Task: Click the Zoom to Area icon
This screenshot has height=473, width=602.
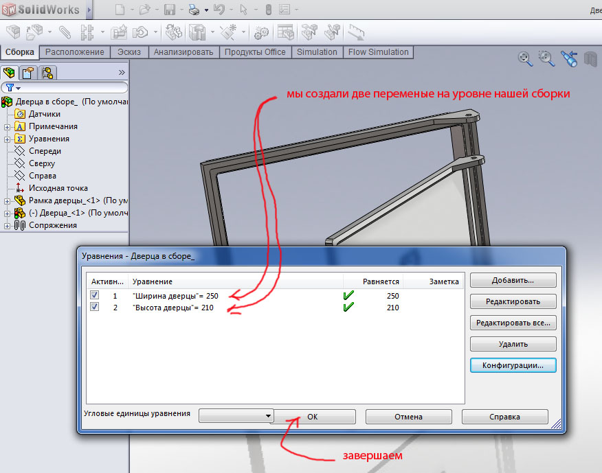Action: point(547,59)
